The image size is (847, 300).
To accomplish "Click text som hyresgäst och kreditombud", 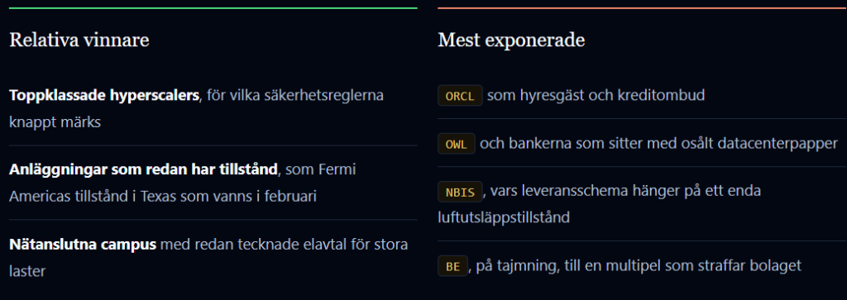I will (596, 96).
